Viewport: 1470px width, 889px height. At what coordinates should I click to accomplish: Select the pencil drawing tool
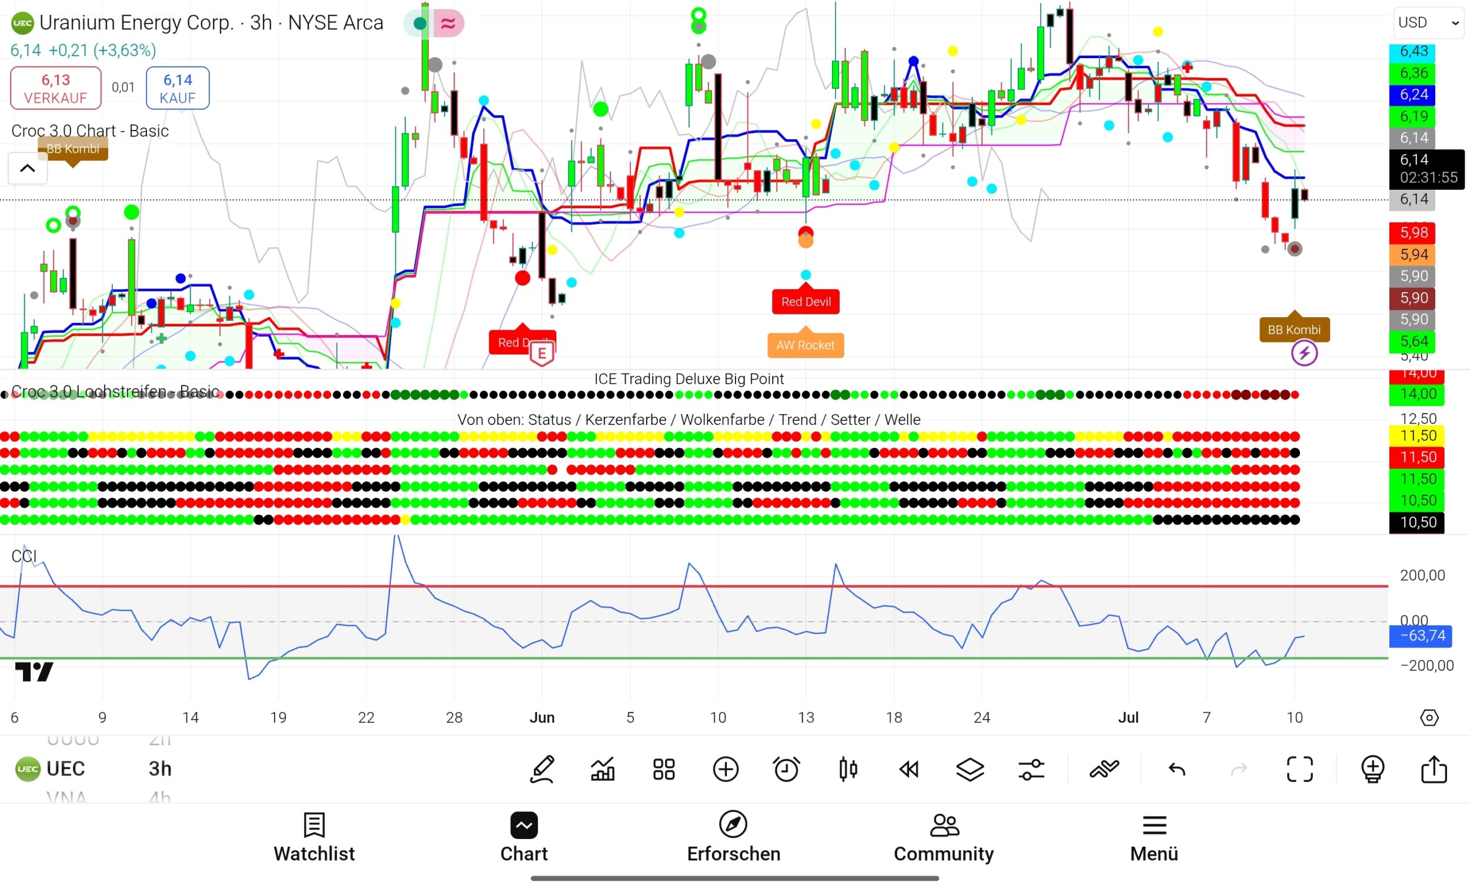(x=542, y=769)
